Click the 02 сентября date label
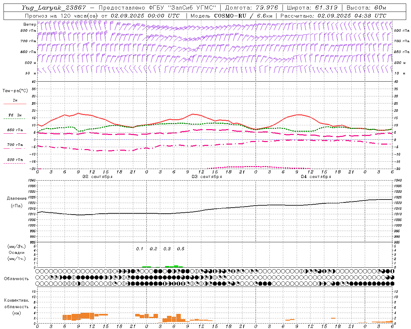The height and width of the screenshot is (329, 411). (97, 177)
